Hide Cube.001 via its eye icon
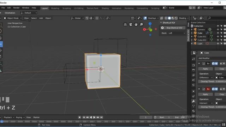This screenshot has height=127, width=226. (218, 37)
